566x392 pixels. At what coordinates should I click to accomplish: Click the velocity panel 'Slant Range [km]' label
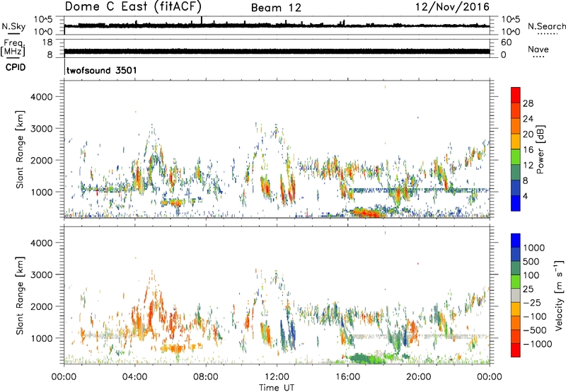(20, 295)
